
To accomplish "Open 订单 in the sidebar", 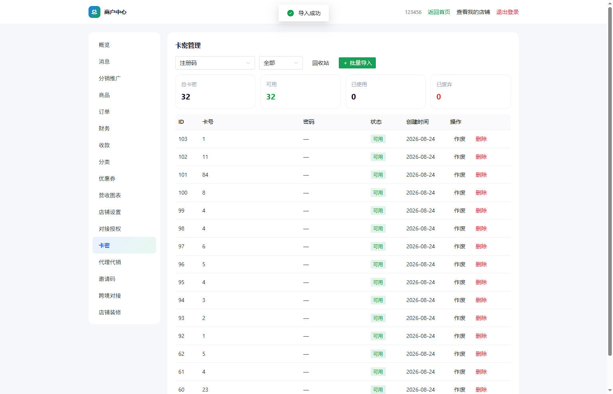I will (x=124, y=112).
